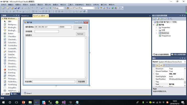Select the timer1 component in the tray
Screen dimensions: 187x105
[28, 93]
